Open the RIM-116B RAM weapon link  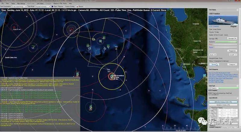(216, 82)
